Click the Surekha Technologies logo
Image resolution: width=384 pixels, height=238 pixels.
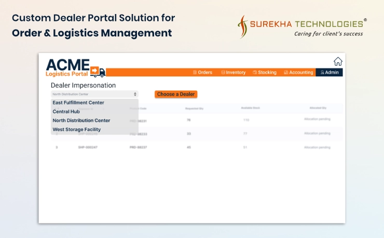coord(302,27)
